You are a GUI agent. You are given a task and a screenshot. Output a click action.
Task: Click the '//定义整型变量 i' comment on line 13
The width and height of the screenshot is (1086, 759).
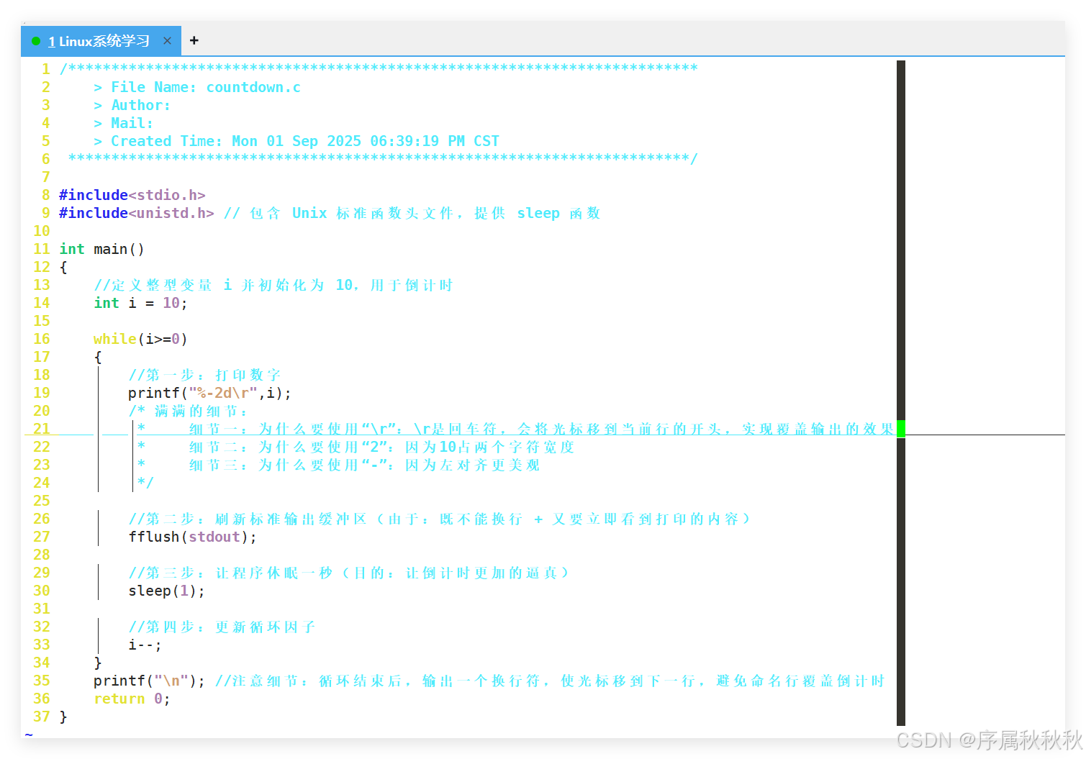[x=273, y=285]
